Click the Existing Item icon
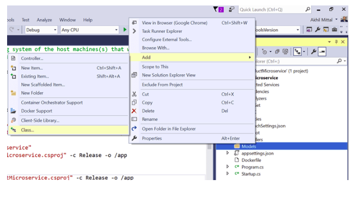Screen dimensions: 356x197 tap(13, 76)
